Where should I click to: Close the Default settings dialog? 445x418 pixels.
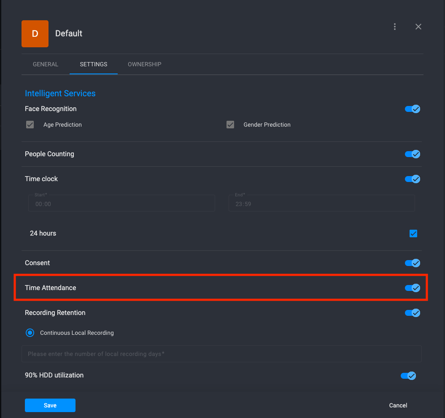coord(418,27)
